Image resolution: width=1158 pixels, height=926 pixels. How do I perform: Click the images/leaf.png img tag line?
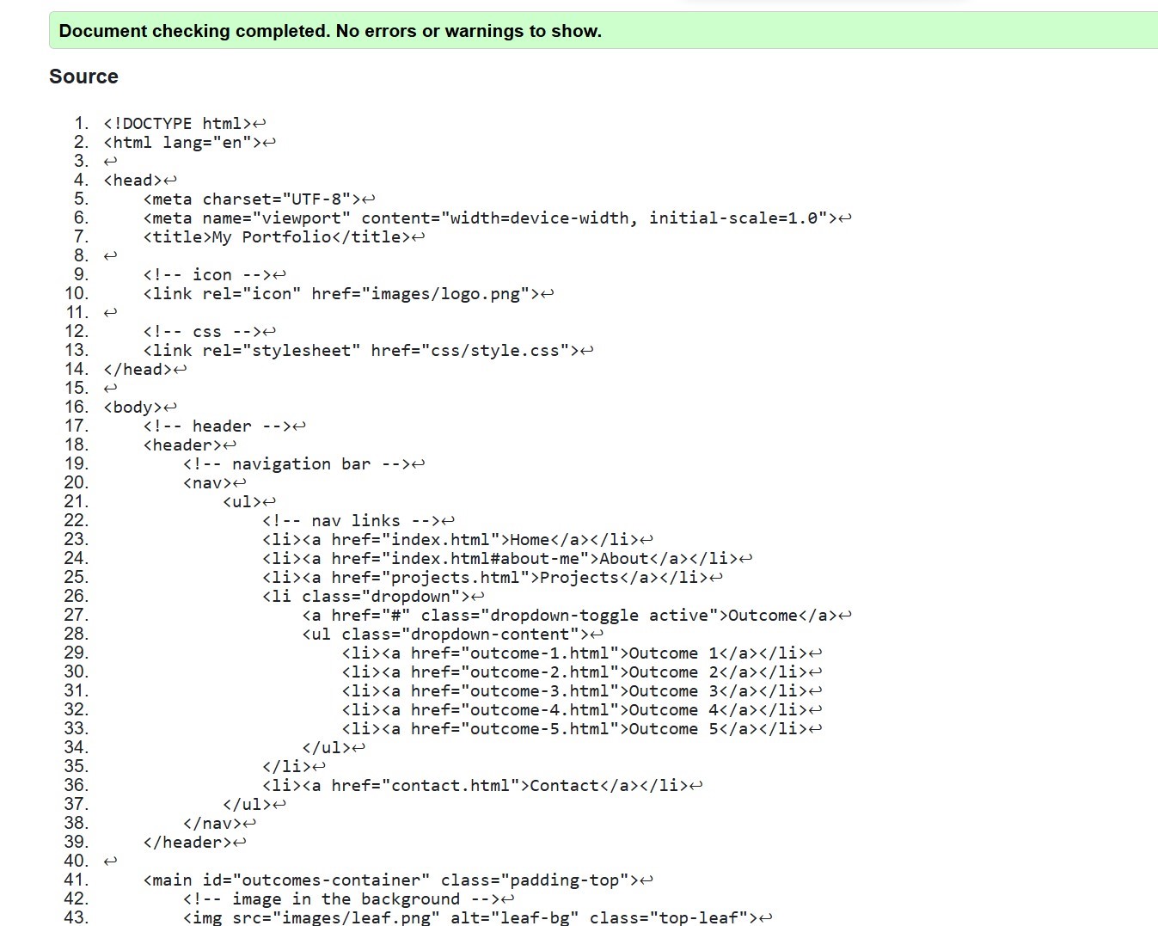(470, 917)
